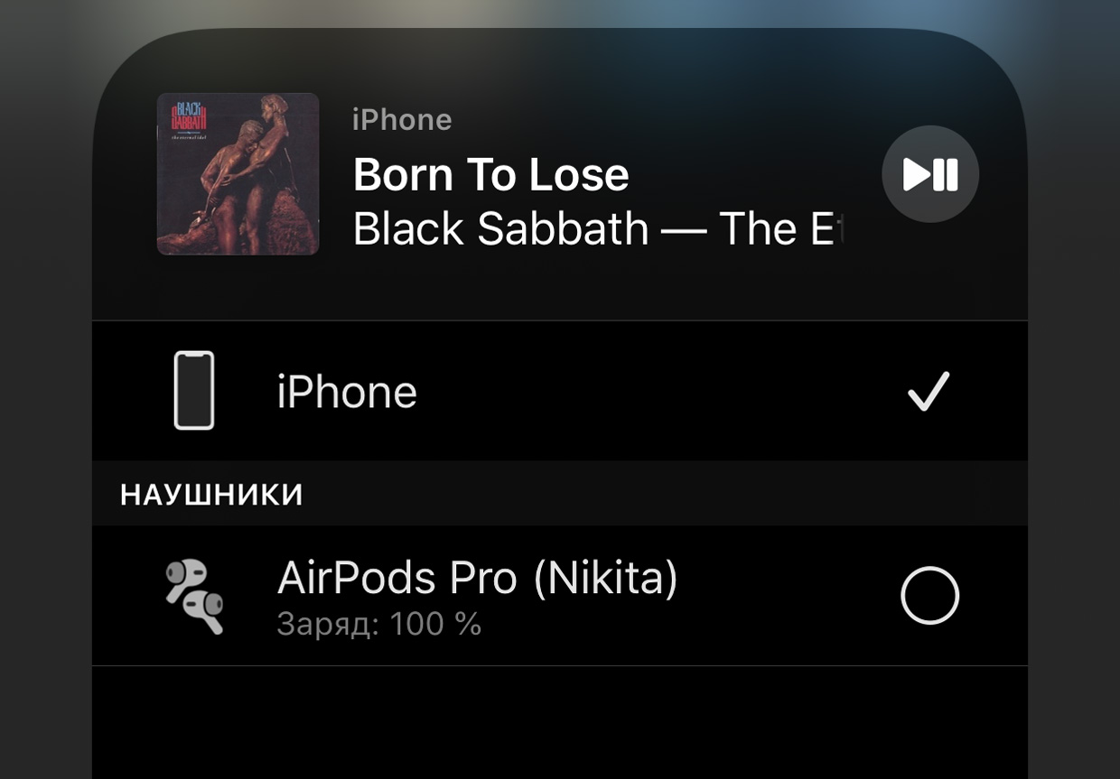Tap the AirPods Pro earbuds icon
The height and width of the screenshot is (779, 1120).
pyautogui.click(x=194, y=596)
